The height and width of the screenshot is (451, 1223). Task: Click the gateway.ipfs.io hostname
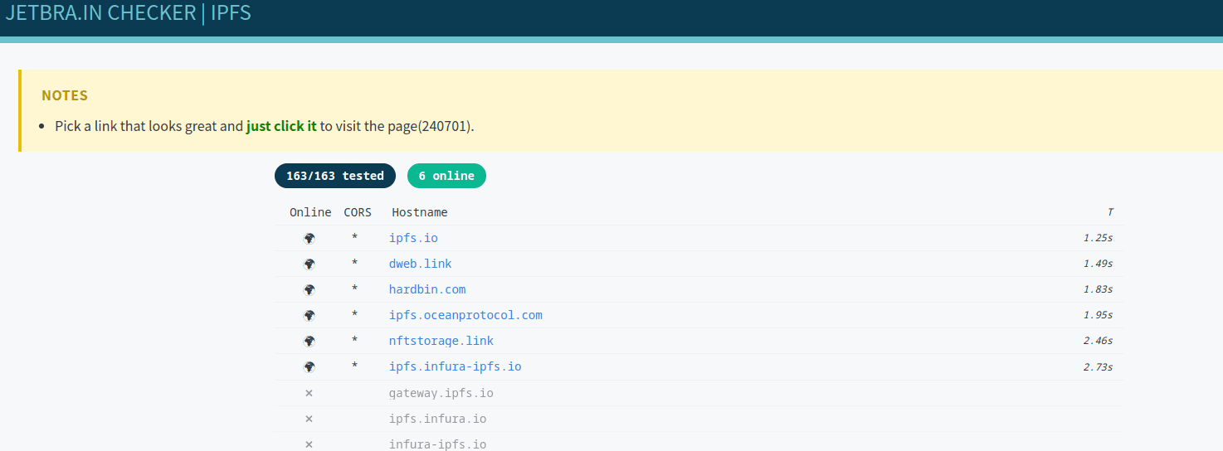pyautogui.click(x=441, y=393)
